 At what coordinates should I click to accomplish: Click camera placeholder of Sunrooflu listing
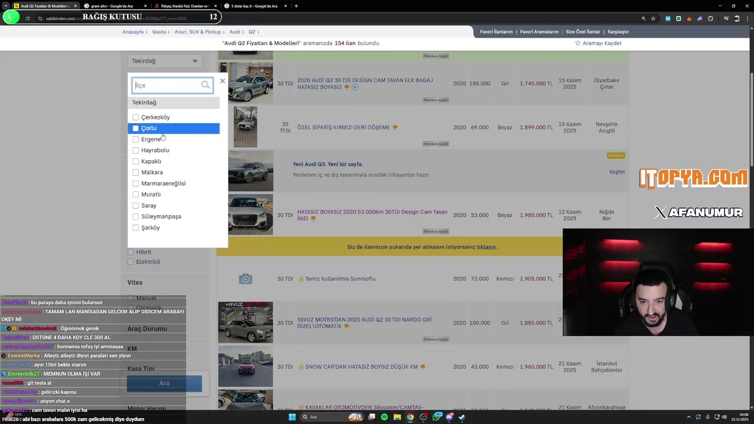coord(246,279)
